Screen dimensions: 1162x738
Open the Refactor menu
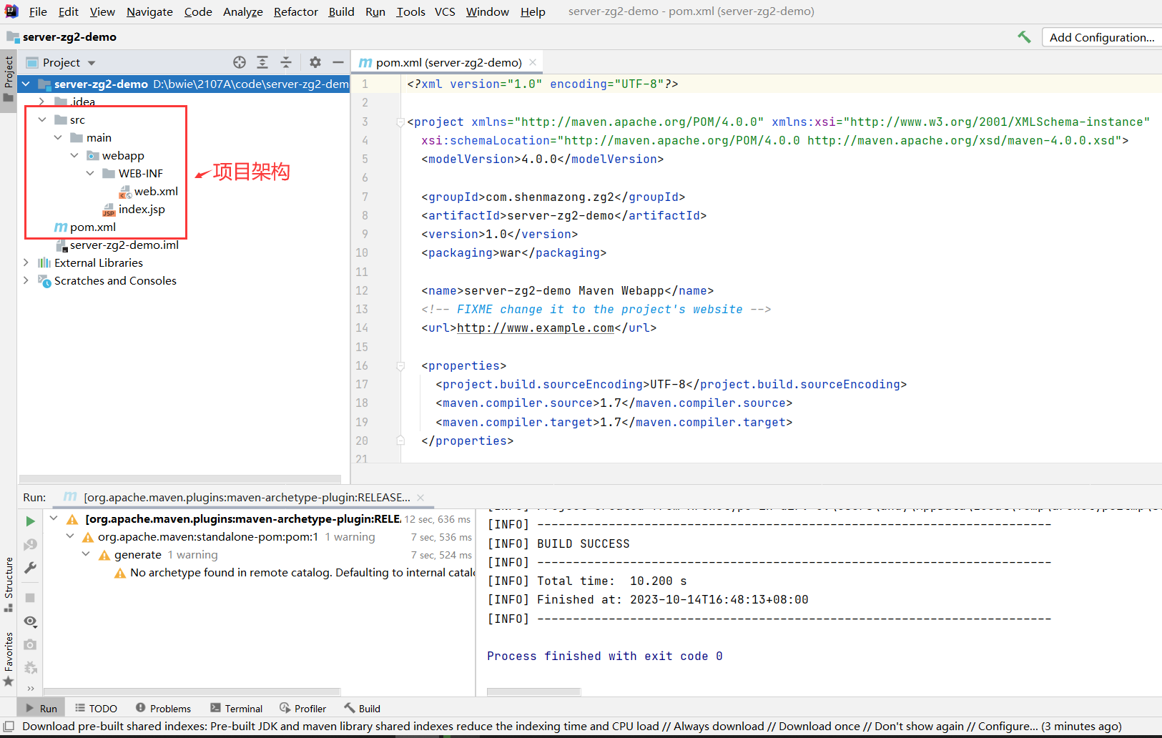coord(296,11)
